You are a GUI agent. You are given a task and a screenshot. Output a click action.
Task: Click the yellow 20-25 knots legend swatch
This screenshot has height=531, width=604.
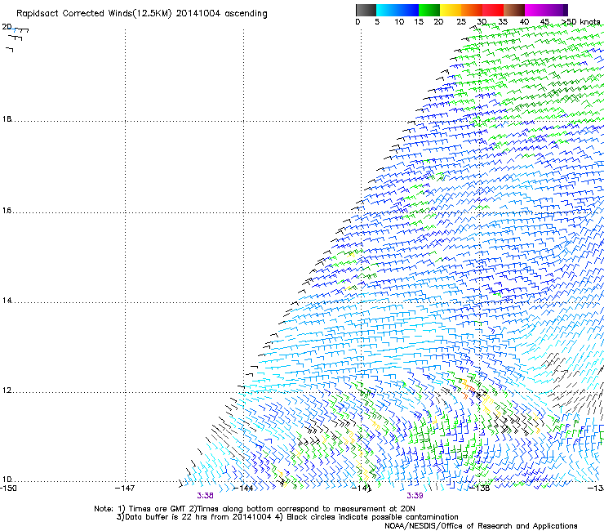coord(451,10)
